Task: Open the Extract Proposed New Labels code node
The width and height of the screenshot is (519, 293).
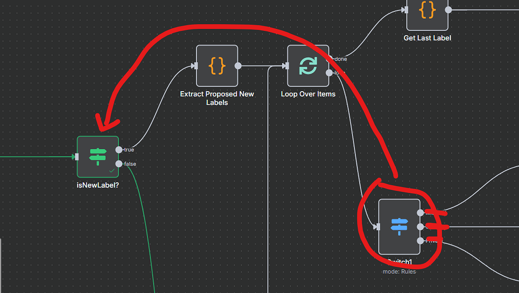Action: pos(217,66)
